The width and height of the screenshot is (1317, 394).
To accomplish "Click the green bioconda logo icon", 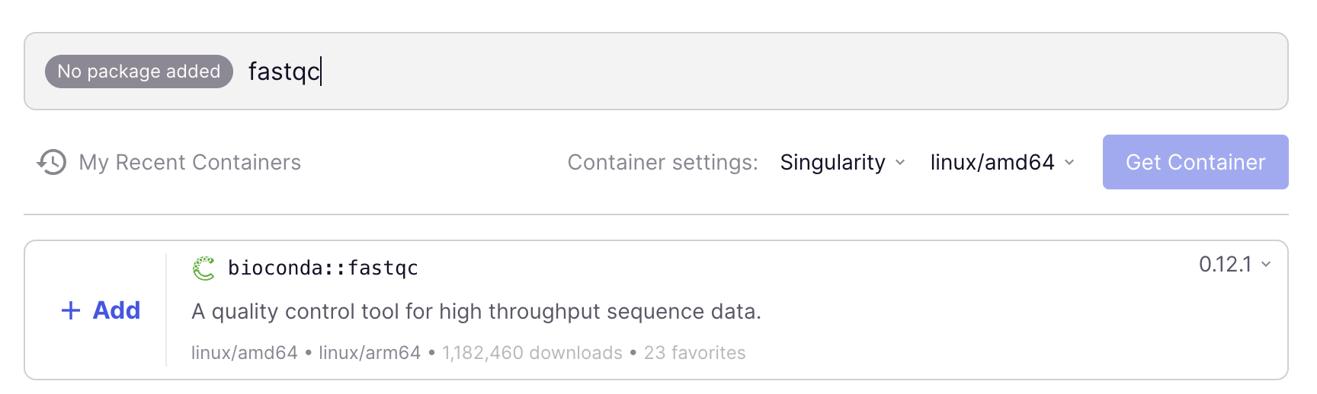I will tap(203, 268).
